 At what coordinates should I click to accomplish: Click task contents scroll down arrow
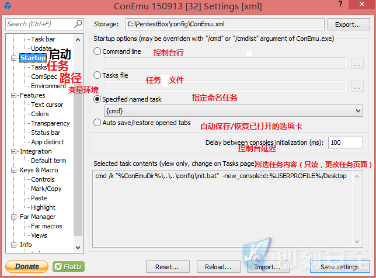(x=357, y=241)
